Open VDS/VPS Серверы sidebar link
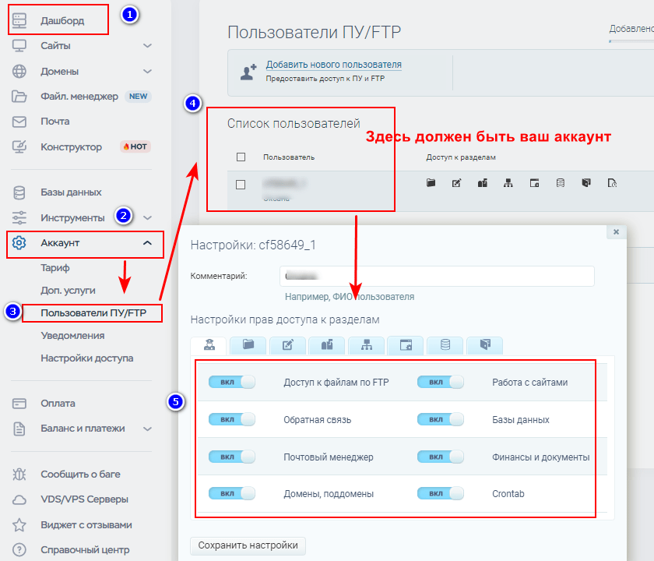 (84, 499)
